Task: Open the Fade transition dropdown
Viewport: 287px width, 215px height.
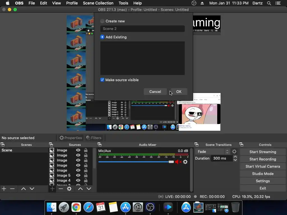Action: (x=212, y=151)
